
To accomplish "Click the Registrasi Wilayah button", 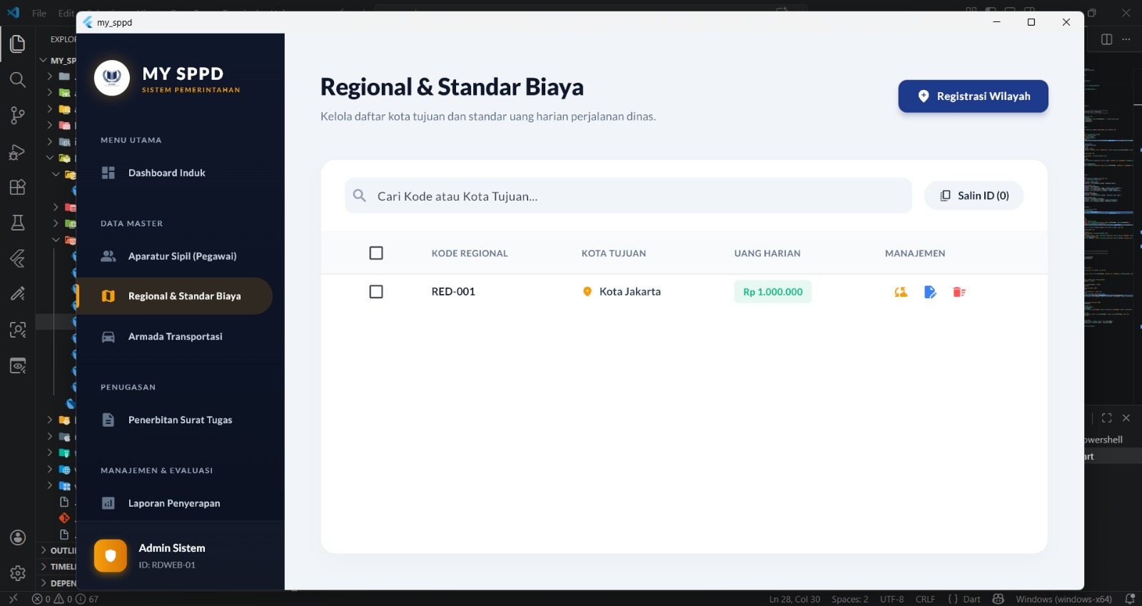I will pyautogui.click(x=973, y=96).
